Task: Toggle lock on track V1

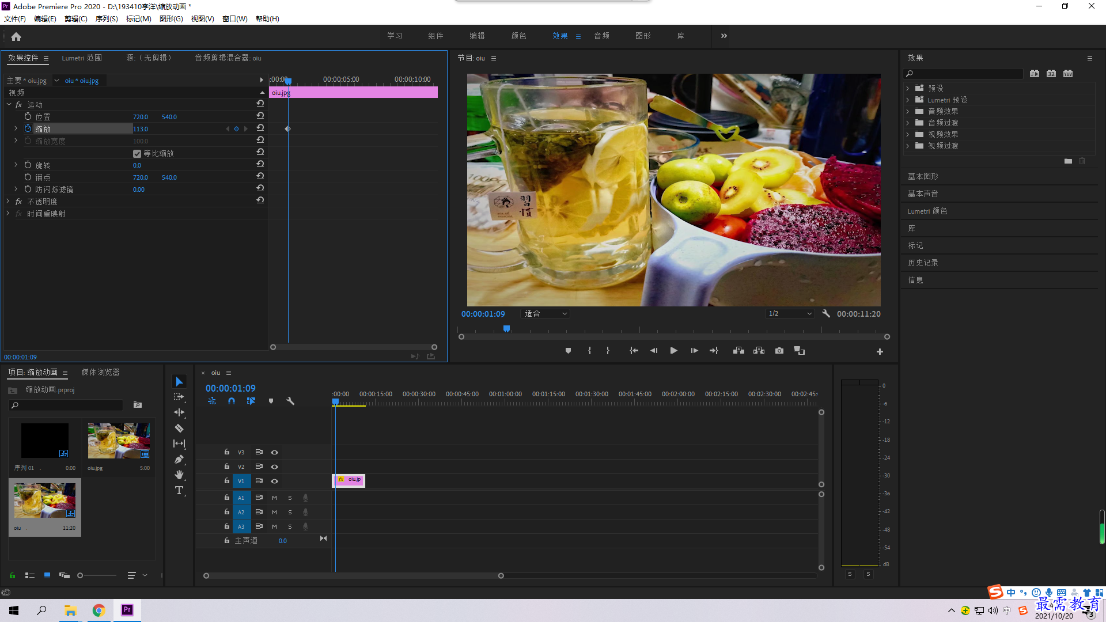Action: coord(227,481)
